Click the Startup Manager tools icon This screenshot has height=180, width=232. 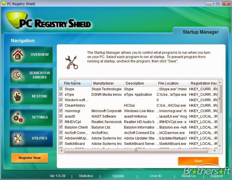pos(71,62)
